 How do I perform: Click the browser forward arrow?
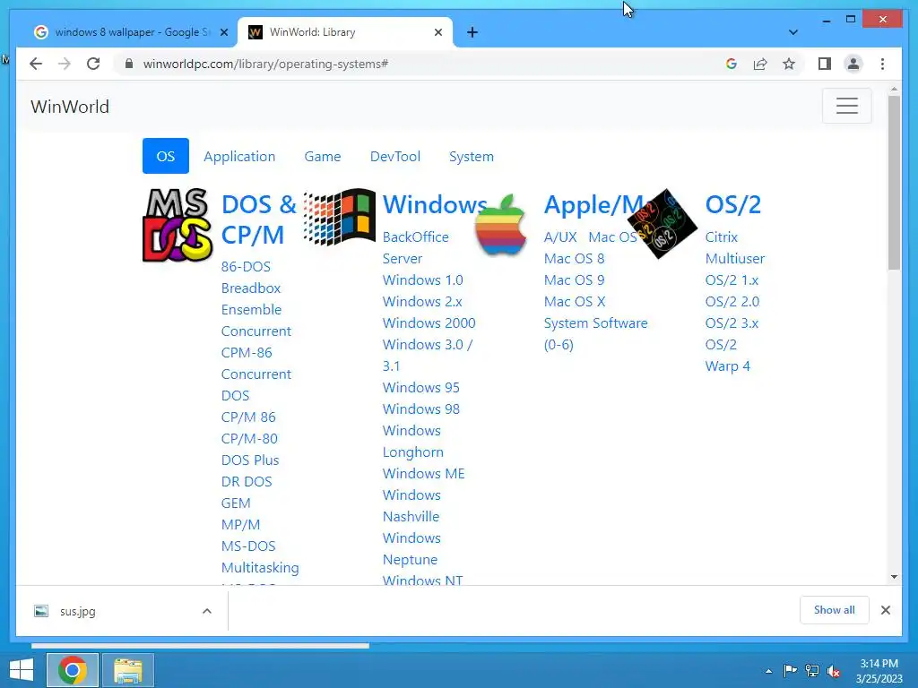(x=65, y=64)
